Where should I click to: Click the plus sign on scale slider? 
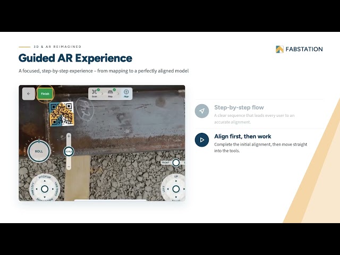(69, 136)
